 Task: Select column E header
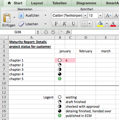pos(106,38)
